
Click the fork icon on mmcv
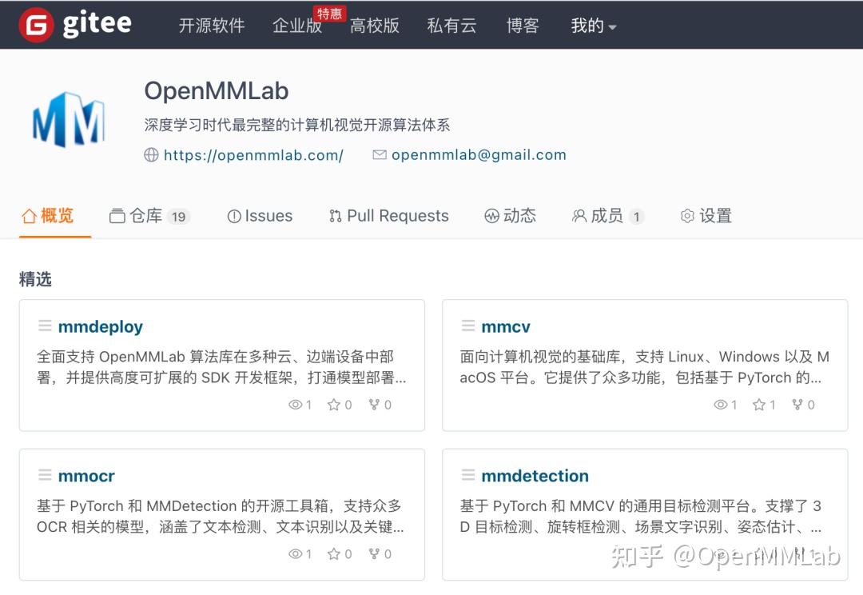tap(797, 405)
